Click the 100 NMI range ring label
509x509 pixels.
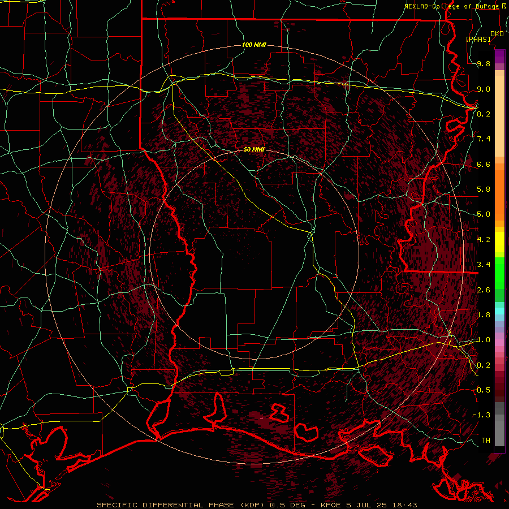point(254,45)
